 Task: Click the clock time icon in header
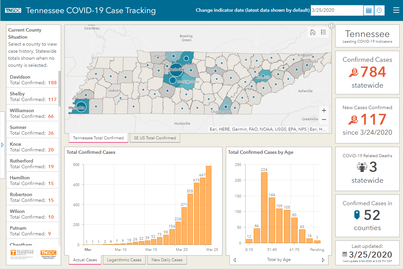(379, 10)
